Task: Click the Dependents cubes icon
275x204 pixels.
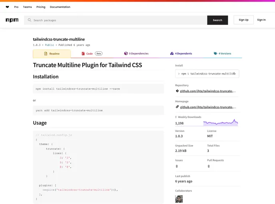Action: click(x=172, y=53)
